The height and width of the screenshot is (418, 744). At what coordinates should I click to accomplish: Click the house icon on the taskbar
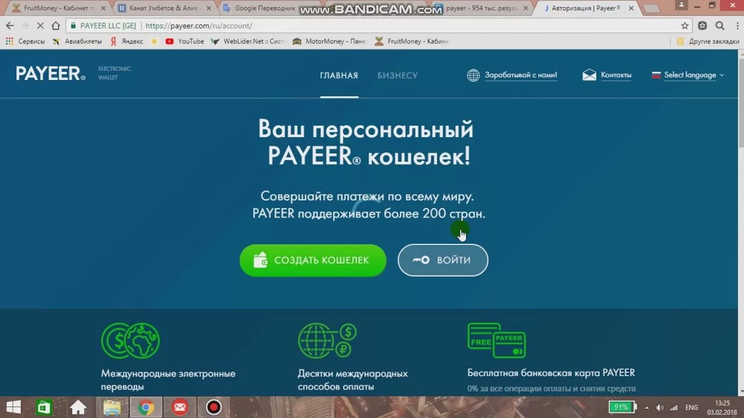pos(78,408)
